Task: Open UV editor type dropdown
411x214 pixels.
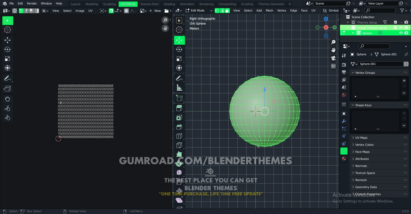Action: click(x=6, y=11)
